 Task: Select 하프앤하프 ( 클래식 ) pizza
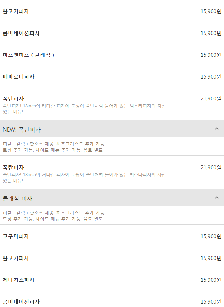[x=28, y=55]
